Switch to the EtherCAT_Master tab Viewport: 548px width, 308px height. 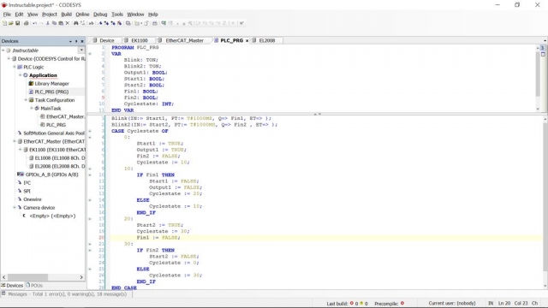coord(181,40)
